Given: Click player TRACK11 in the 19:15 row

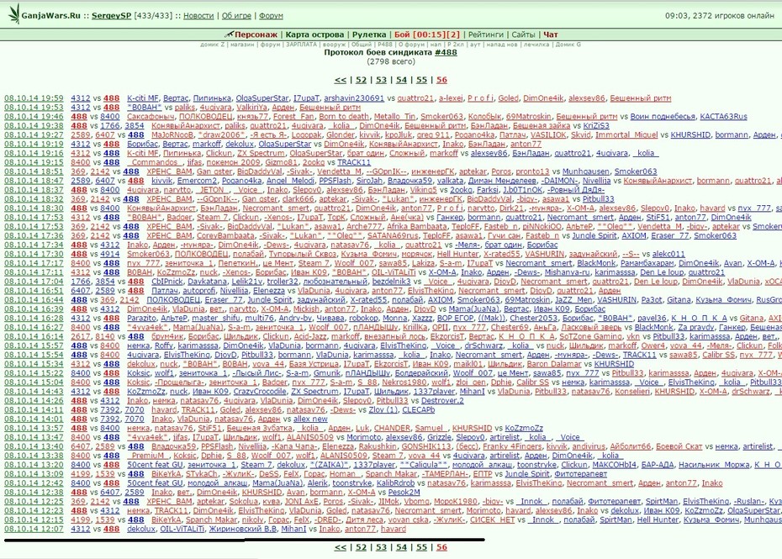Looking at the screenshot, I should (354, 162).
